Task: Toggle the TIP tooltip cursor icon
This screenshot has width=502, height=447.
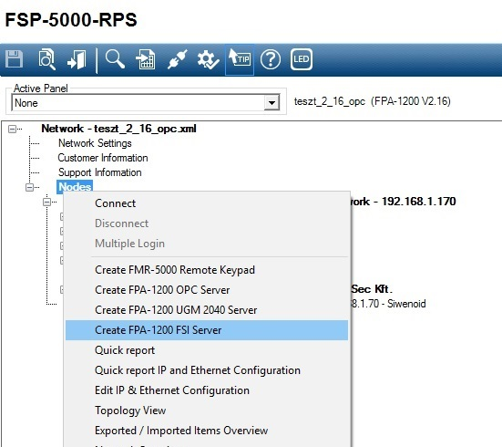Action: (240, 59)
